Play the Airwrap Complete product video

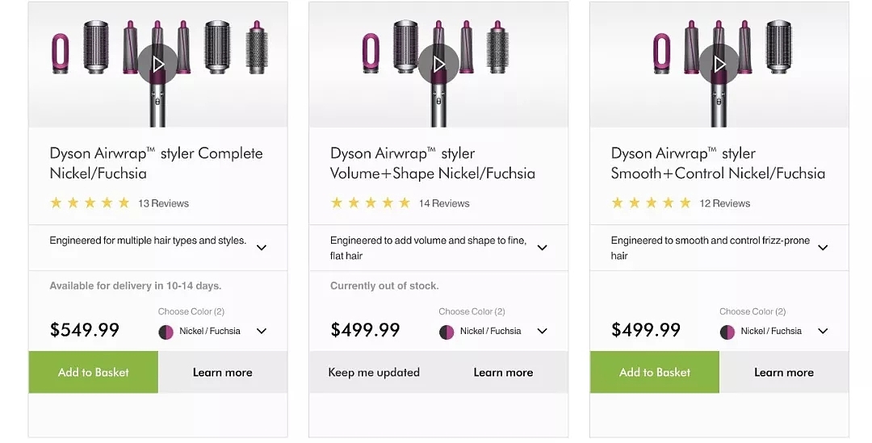tap(157, 63)
